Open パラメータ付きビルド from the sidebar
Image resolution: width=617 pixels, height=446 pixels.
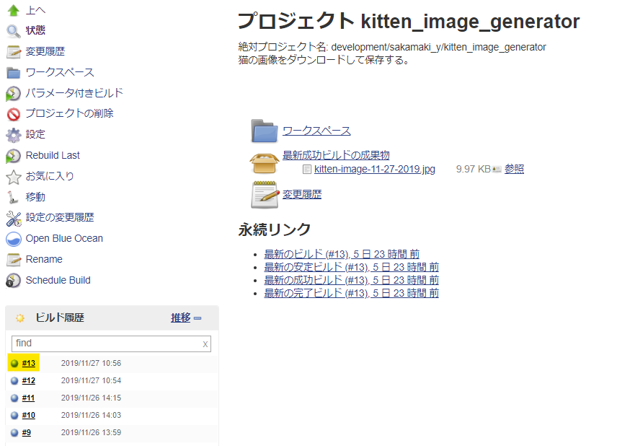coord(74,93)
